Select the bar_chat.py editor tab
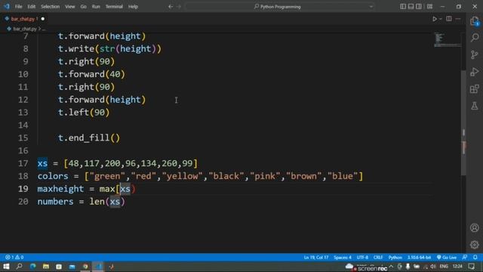The height and width of the screenshot is (272, 483). point(24,19)
